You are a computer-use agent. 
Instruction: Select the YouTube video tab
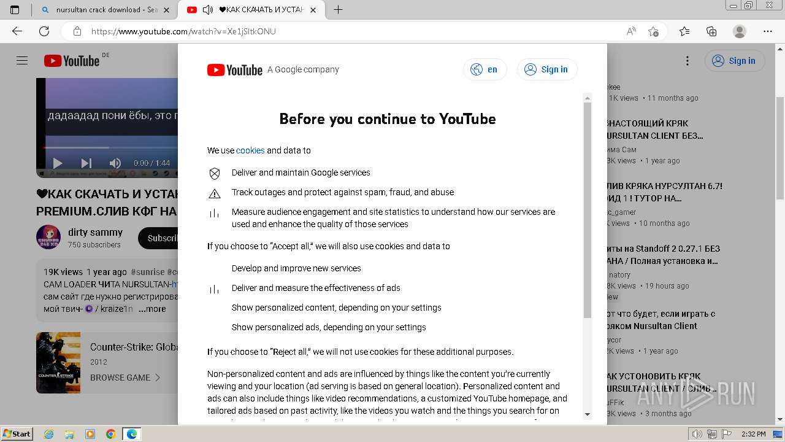(251, 10)
